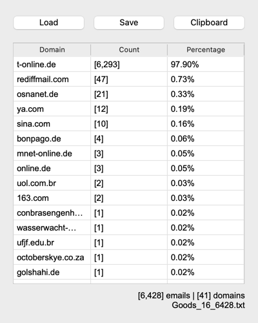Image resolution: width=258 pixels, height=323 pixels.
Task: Copy results with the Clipboard button
Action: [209, 23]
